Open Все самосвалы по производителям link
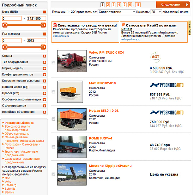 point(17,128)
